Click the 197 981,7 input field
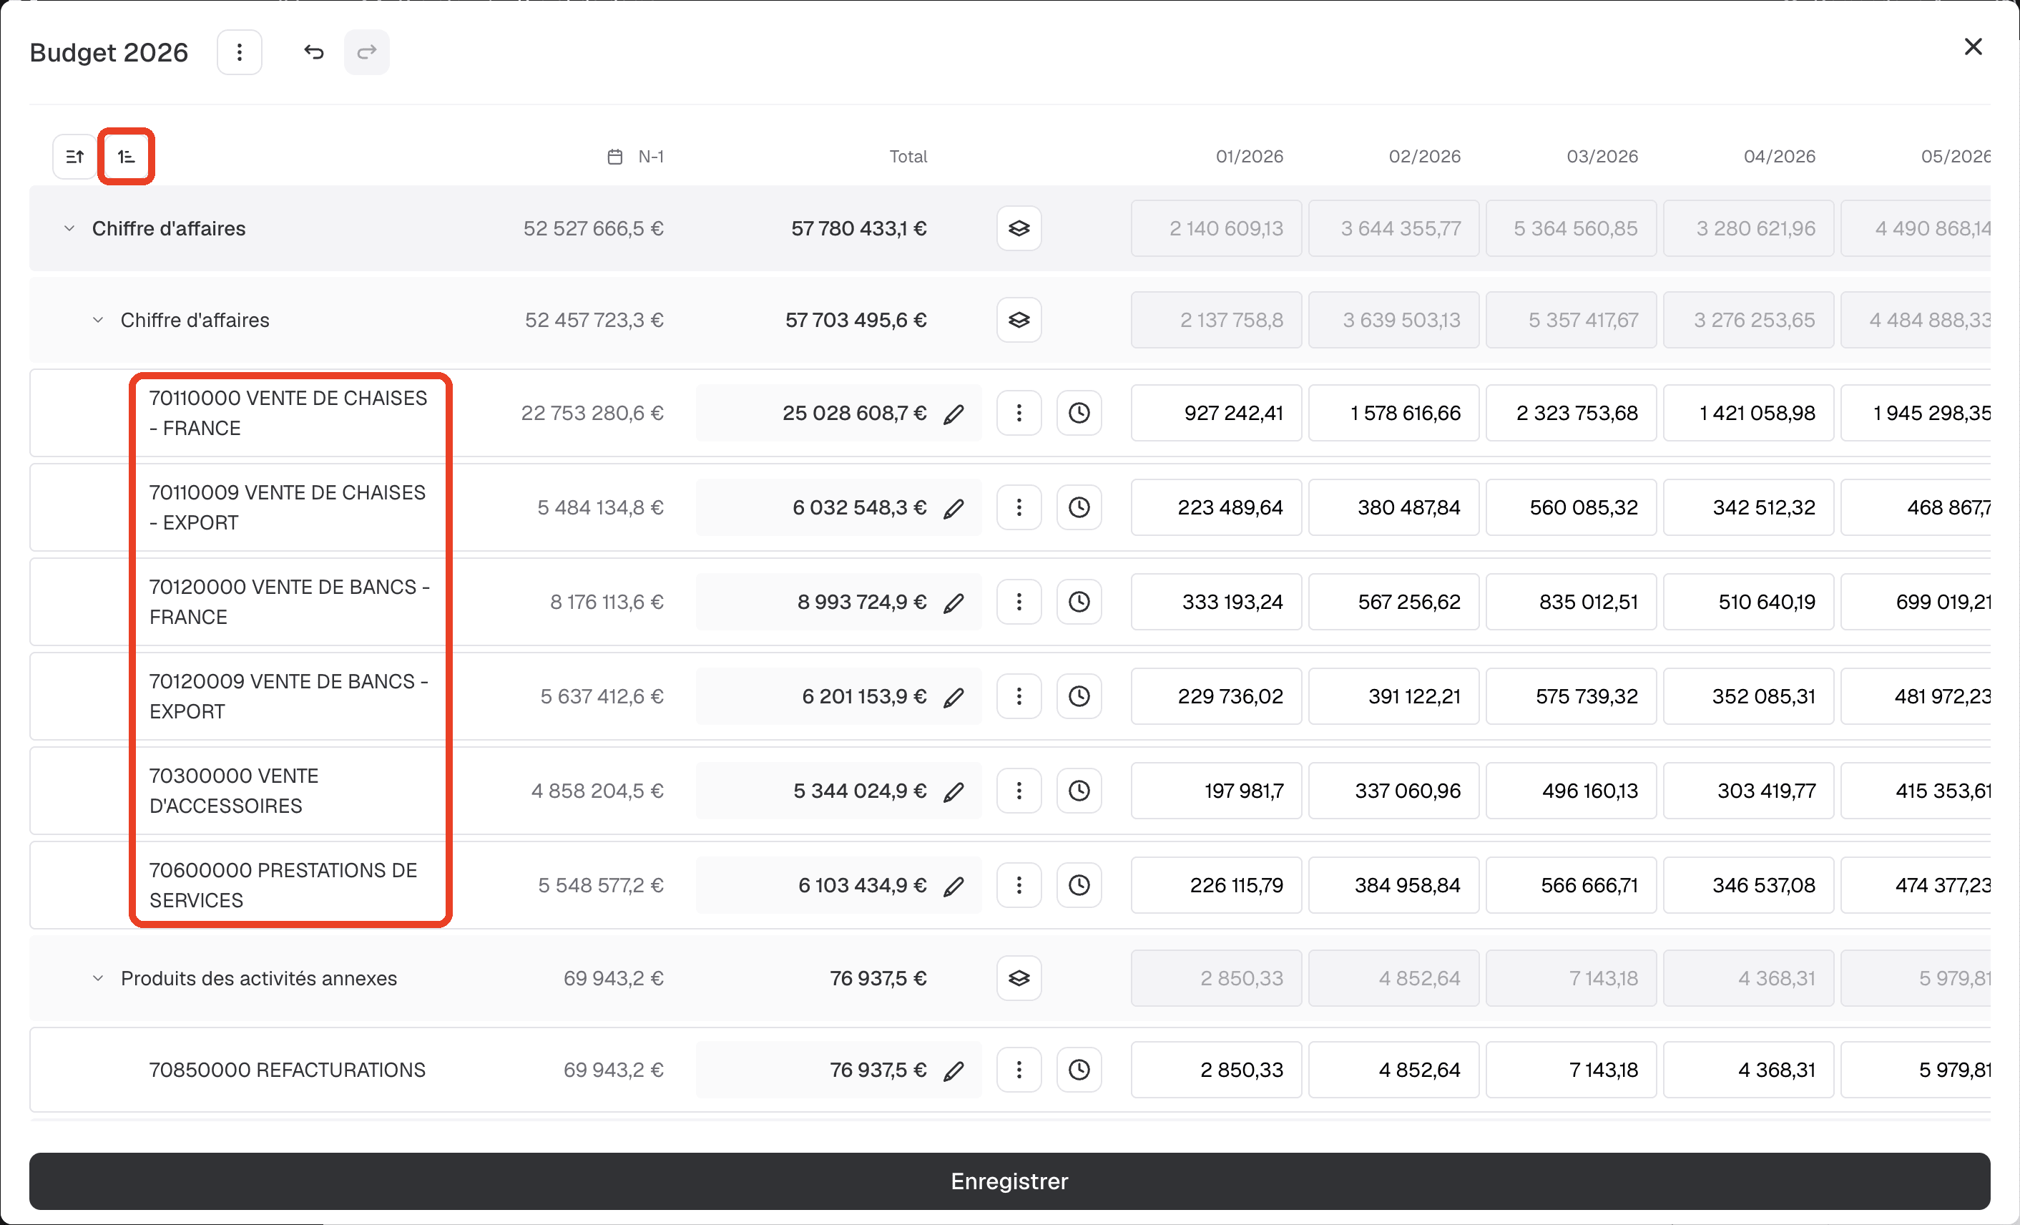 pos(1217,791)
